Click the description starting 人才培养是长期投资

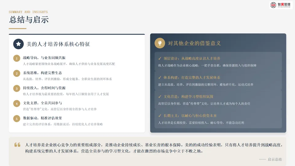201,123
